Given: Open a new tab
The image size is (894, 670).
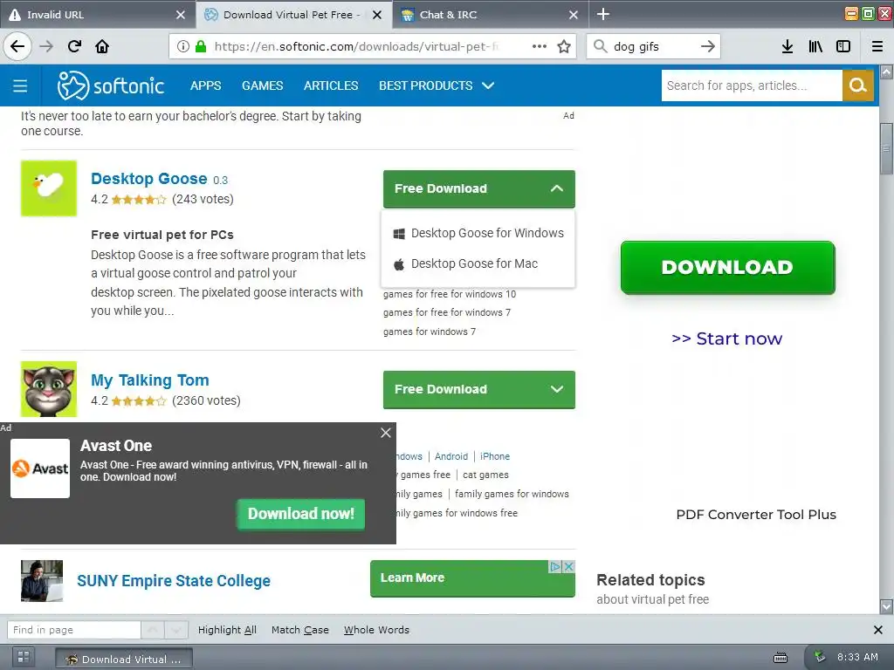Looking at the screenshot, I should click(603, 14).
